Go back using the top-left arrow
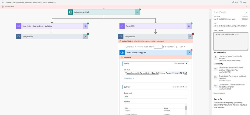This screenshot has width=250, height=115. coord(3,3)
